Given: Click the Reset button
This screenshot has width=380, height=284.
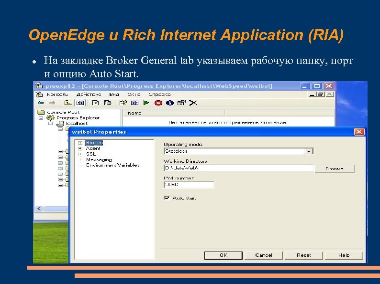Looking at the screenshot, I should pyautogui.click(x=303, y=255).
